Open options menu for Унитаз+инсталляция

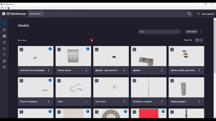(49, 70)
